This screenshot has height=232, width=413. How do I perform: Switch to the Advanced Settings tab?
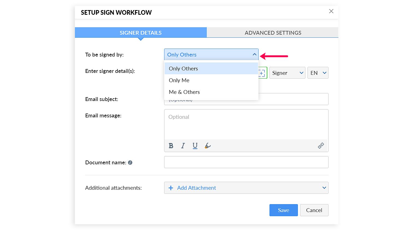coord(273,33)
